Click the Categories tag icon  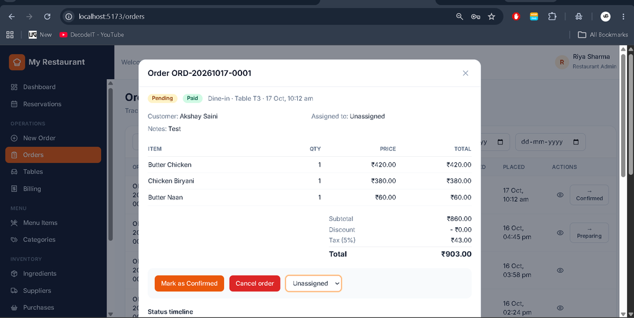pos(14,240)
